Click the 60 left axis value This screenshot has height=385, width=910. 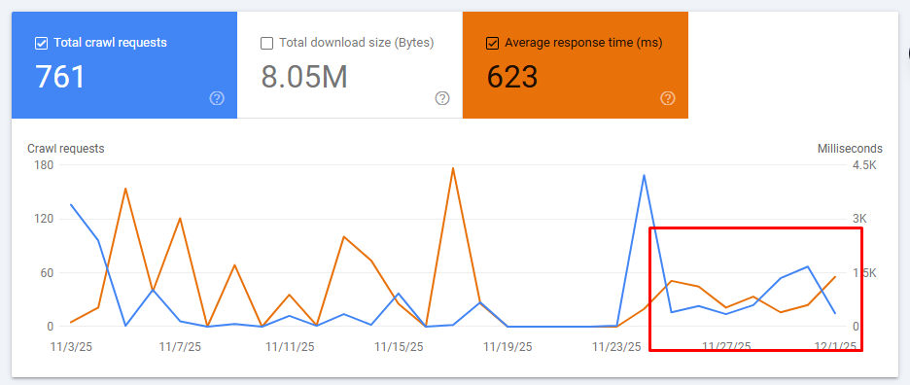[47, 273]
